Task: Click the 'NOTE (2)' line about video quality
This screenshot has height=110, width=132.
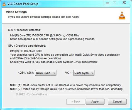Action: coord(67,89)
